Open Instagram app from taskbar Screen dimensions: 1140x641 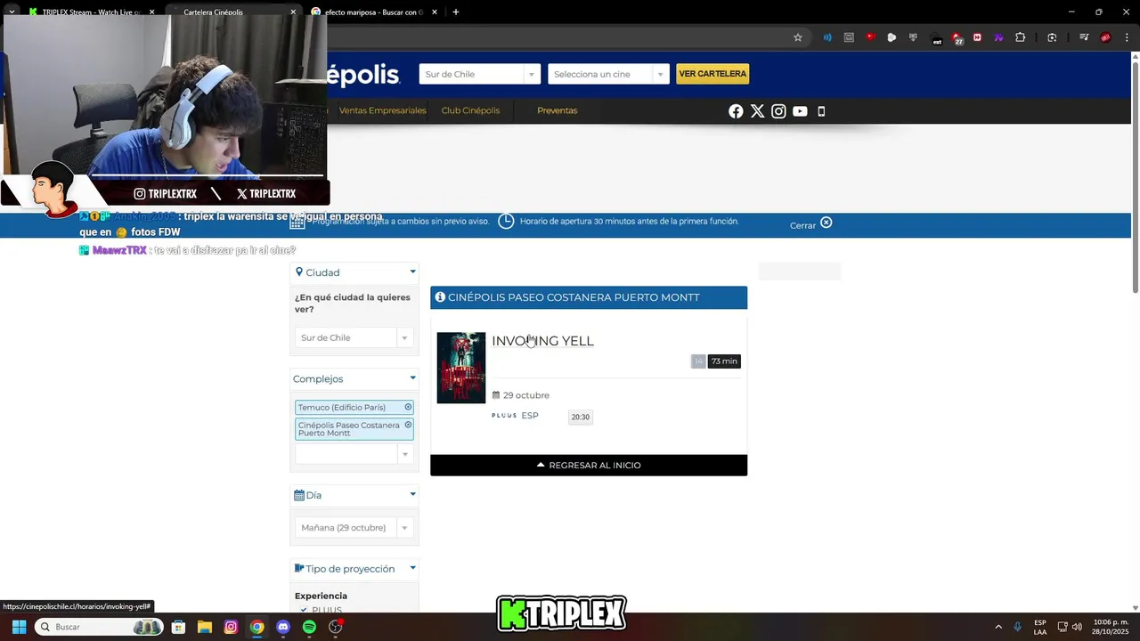(x=231, y=627)
